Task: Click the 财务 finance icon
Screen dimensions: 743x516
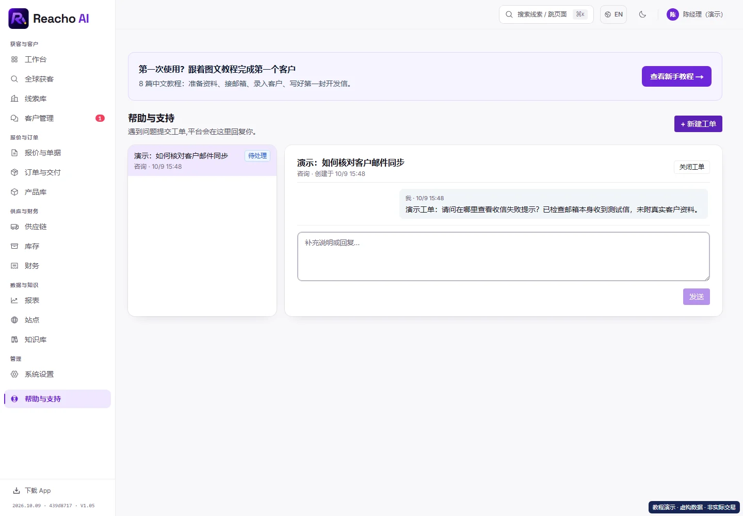Action: tap(14, 266)
